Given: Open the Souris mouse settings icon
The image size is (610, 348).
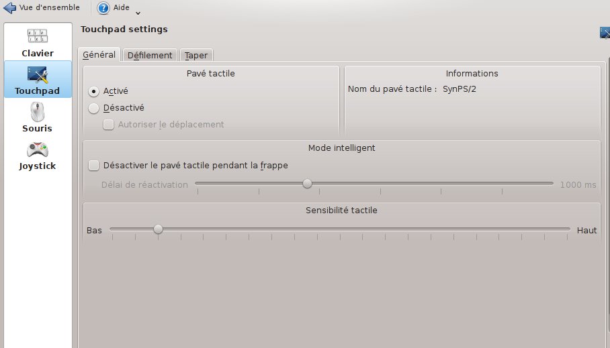Looking at the screenshot, I should point(38,112).
